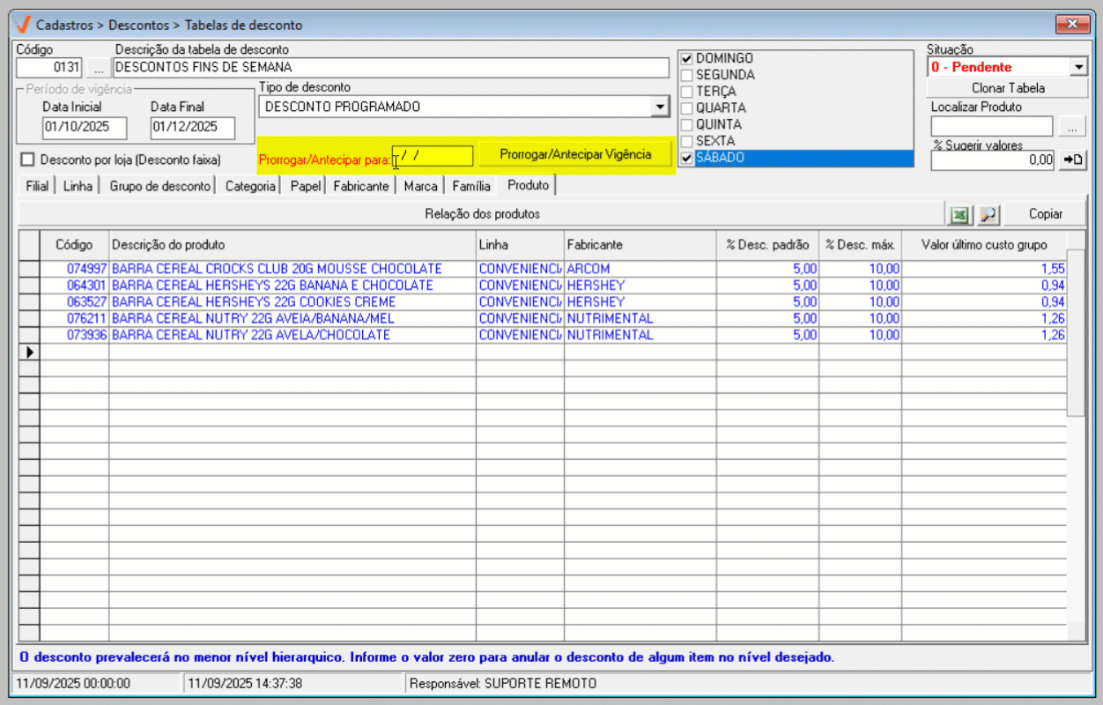
Task: Click the magnifying glass search icon
Action: click(x=988, y=214)
